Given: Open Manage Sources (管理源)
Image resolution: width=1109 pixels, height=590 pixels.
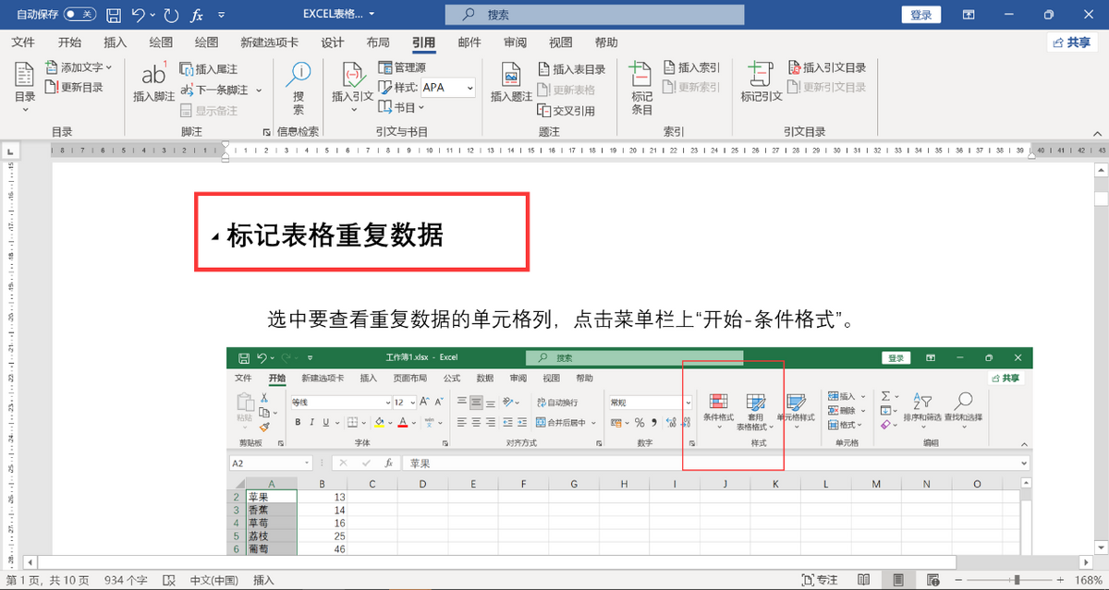Looking at the screenshot, I should [387, 67].
